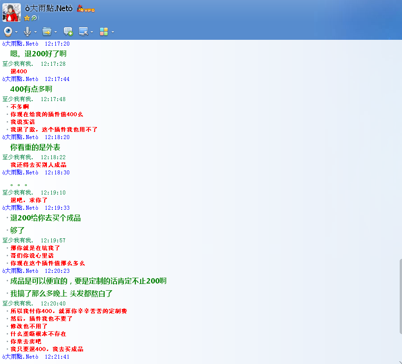Image resolution: width=402 pixels, height=364 pixels.
Task: Click the message 哥们你说心里话
Action: 32,256
